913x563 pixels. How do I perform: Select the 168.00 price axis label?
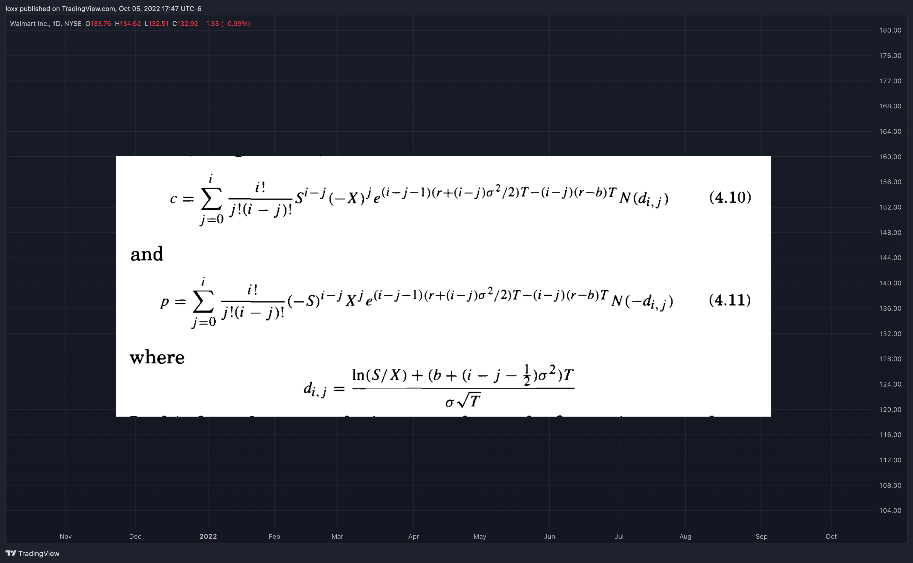tap(890, 106)
